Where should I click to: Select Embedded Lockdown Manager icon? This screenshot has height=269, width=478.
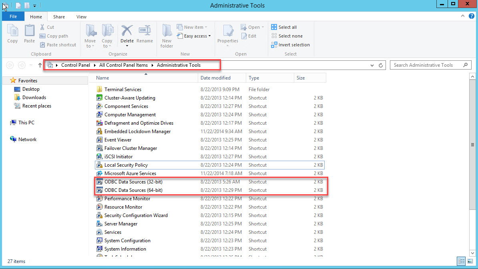click(99, 132)
